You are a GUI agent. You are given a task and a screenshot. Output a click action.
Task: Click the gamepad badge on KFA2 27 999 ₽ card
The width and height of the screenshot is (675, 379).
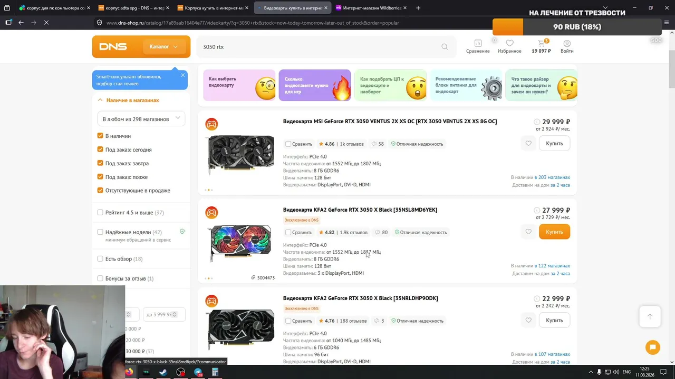point(211,213)
